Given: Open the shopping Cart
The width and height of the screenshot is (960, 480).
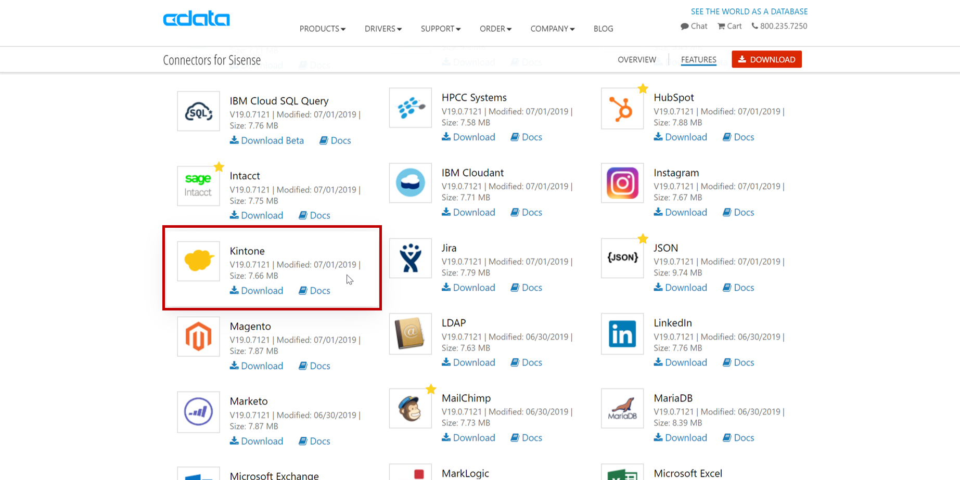Looking at the screenshot, I should pyautogui.click(x=729, y=26).
